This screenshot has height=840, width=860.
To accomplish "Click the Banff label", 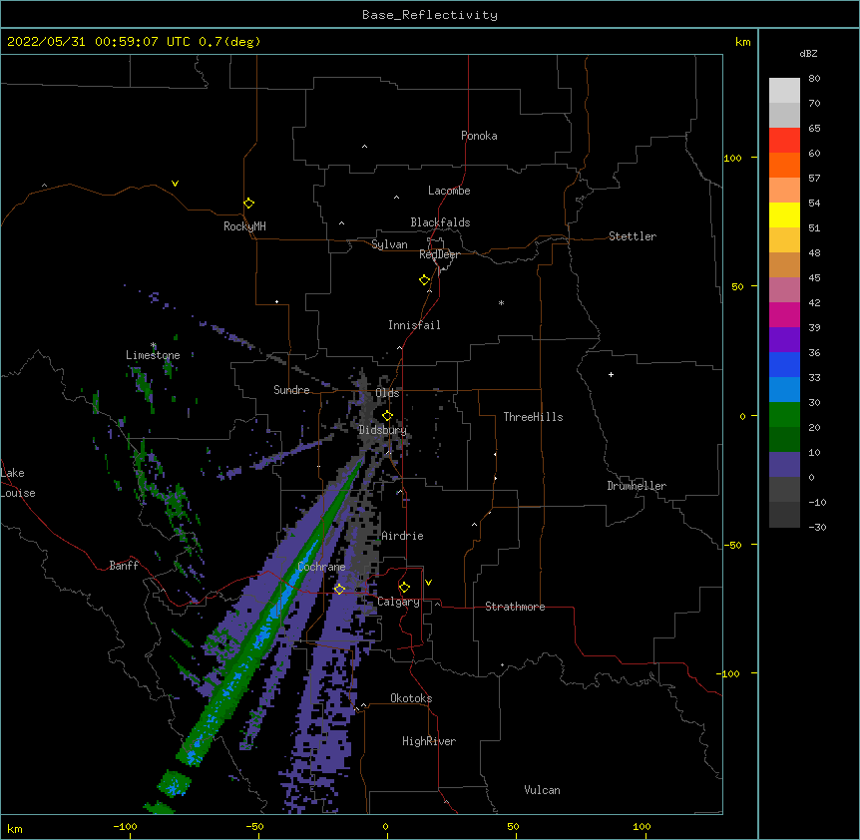I will tap(124, 566).
